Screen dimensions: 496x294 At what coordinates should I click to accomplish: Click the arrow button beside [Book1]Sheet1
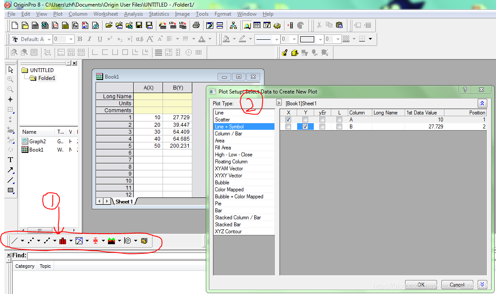[279, 102]
